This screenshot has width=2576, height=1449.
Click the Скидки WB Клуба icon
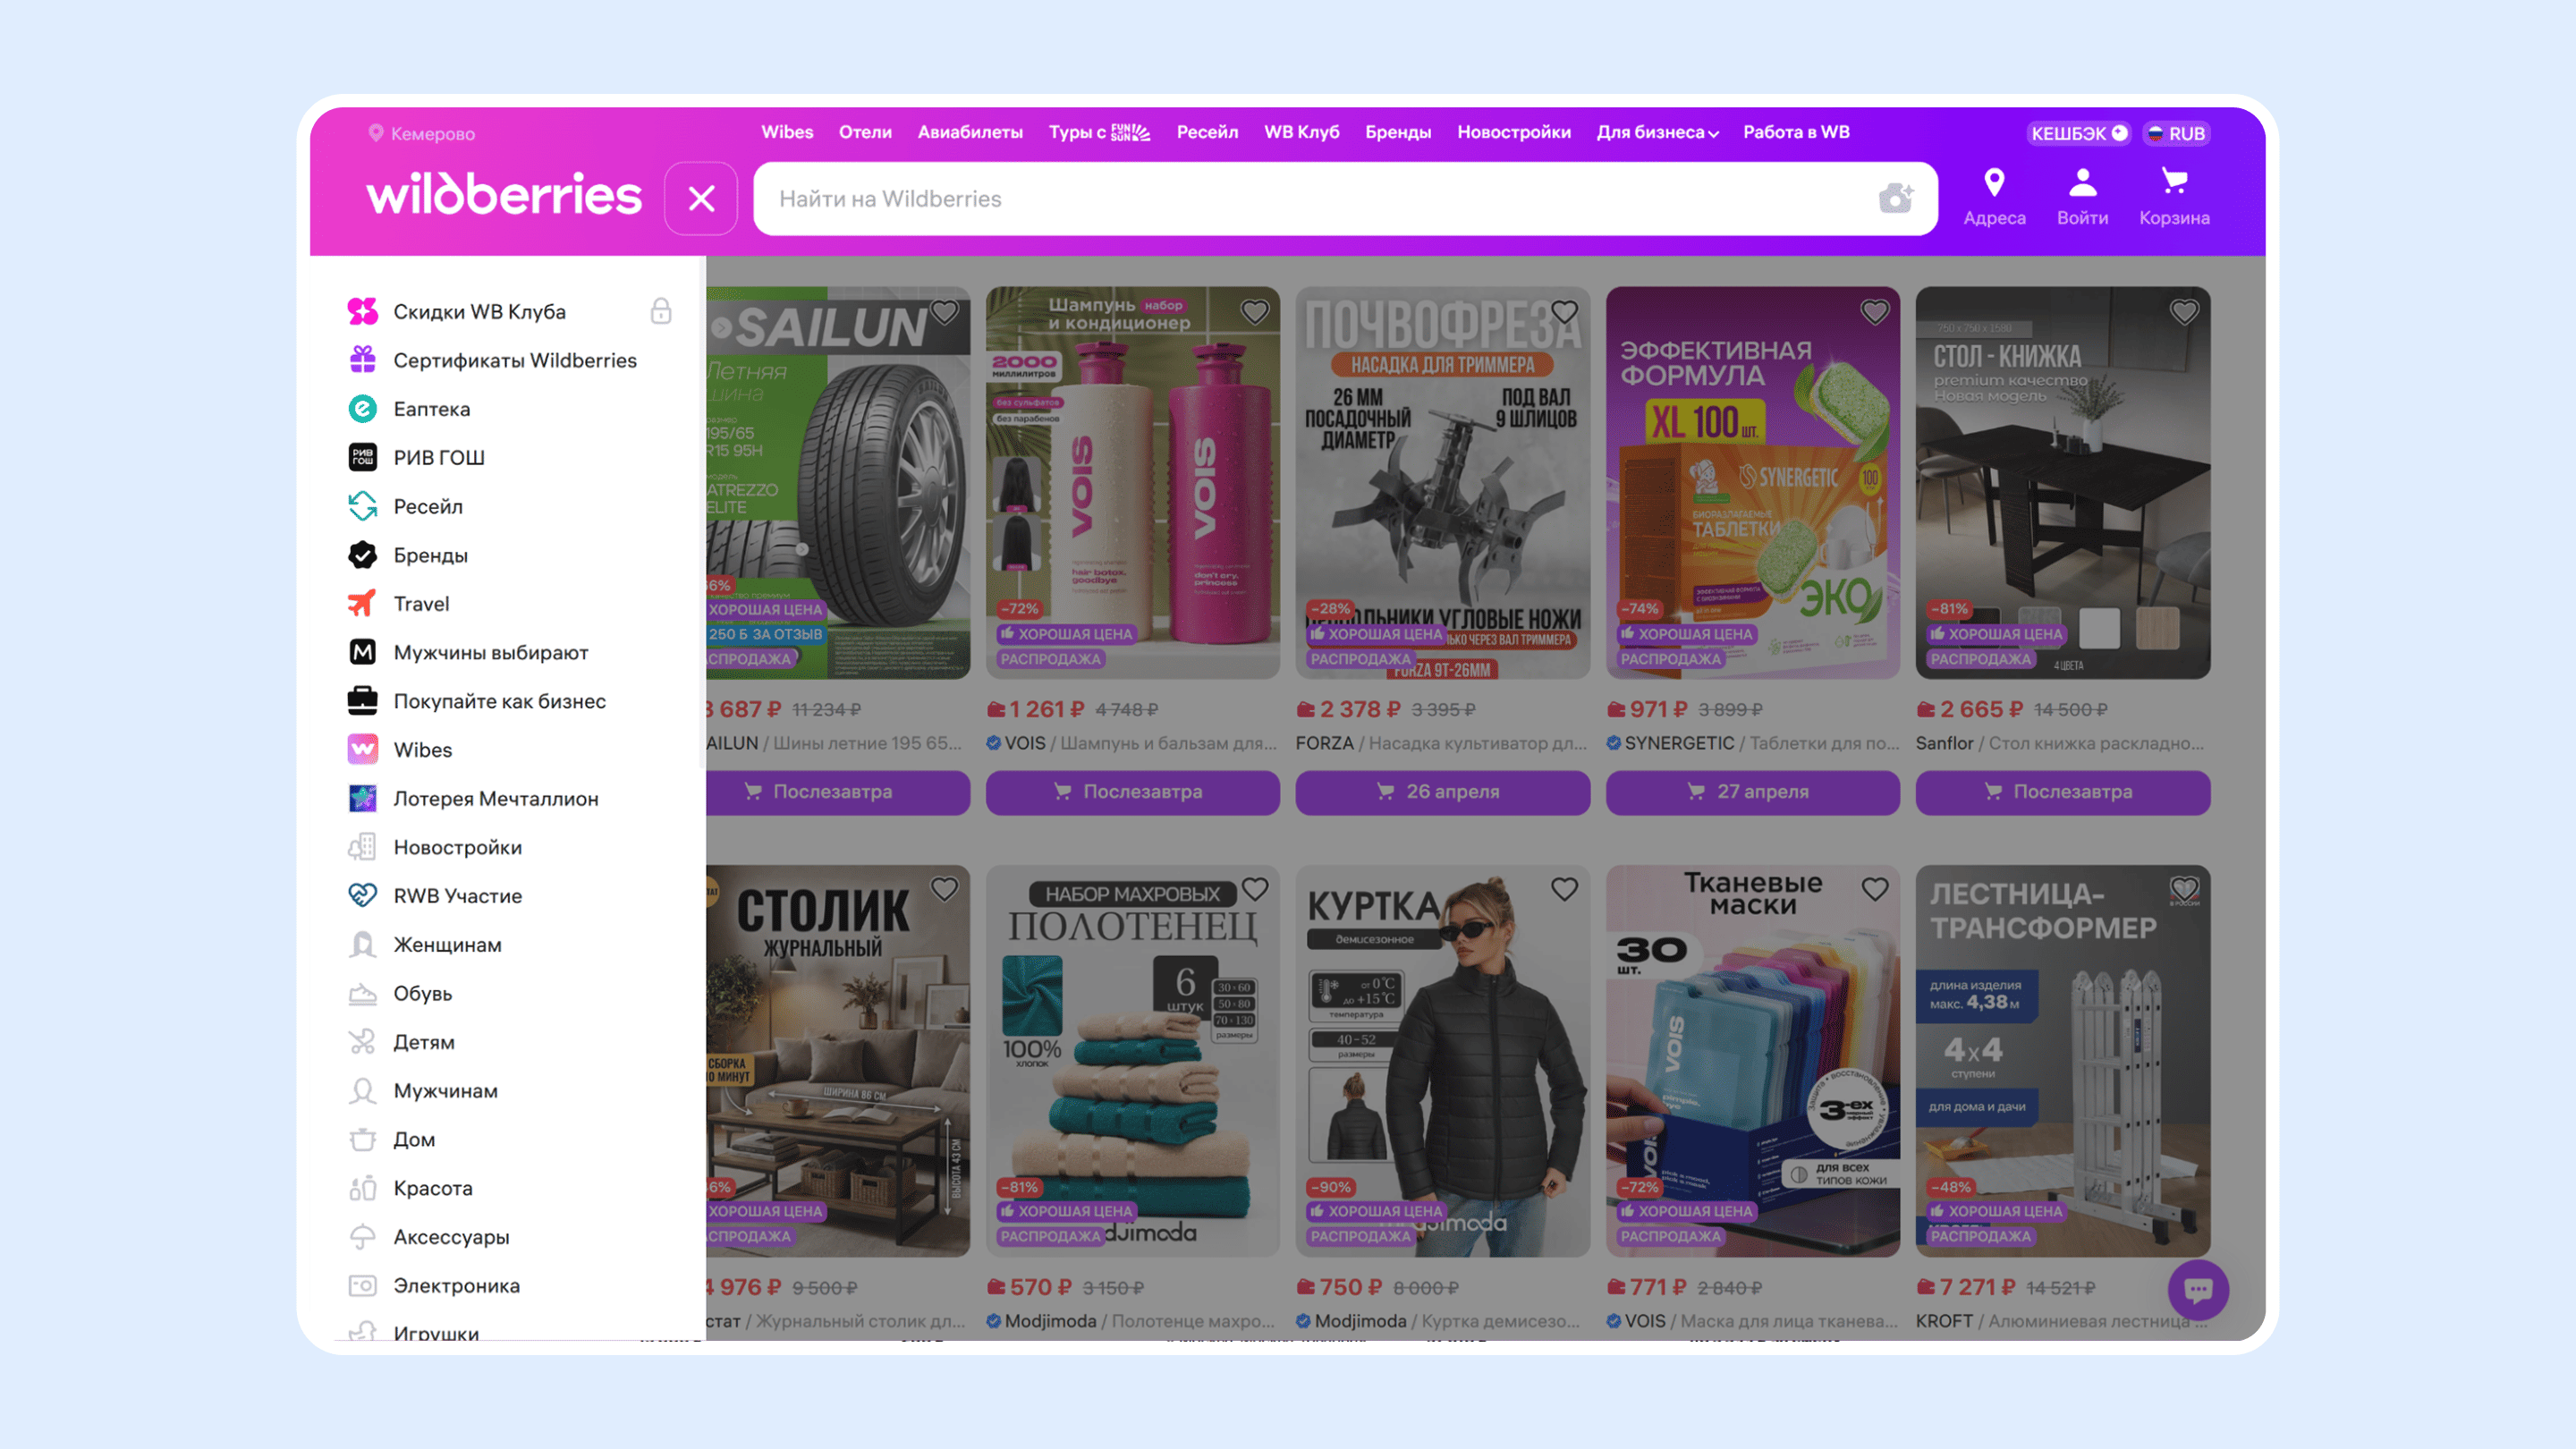click(362, 311)
